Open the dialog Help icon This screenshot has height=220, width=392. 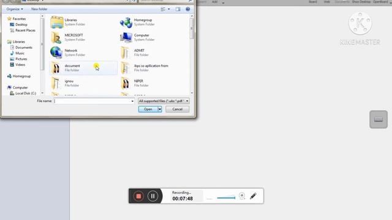[x=188, y=9]
